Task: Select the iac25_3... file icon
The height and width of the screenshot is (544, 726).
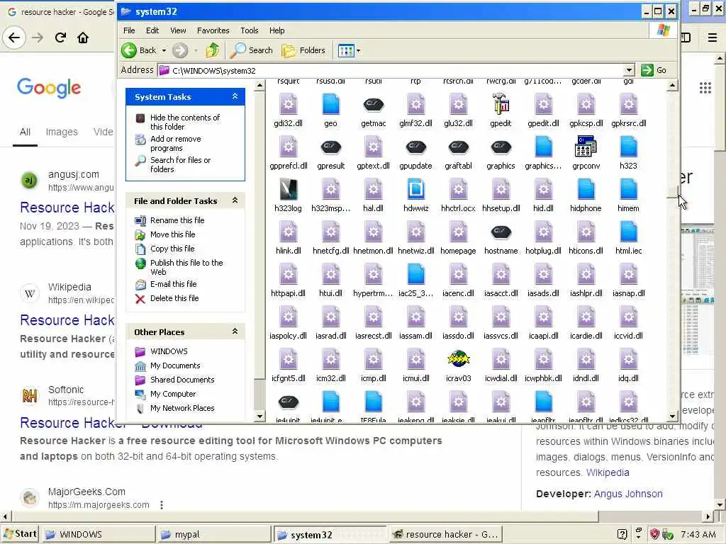Action: pos(415,274)
